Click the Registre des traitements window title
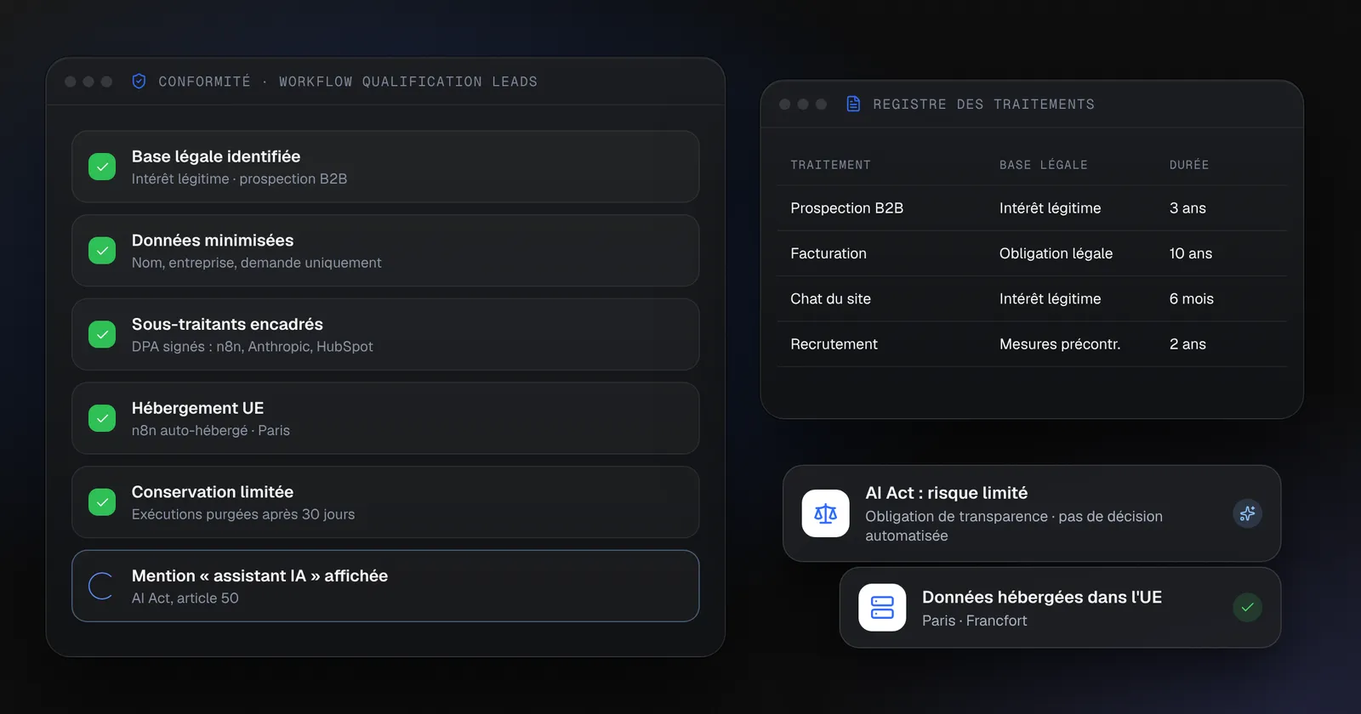Screen dimensions: 1361x714 click(984, 105)
